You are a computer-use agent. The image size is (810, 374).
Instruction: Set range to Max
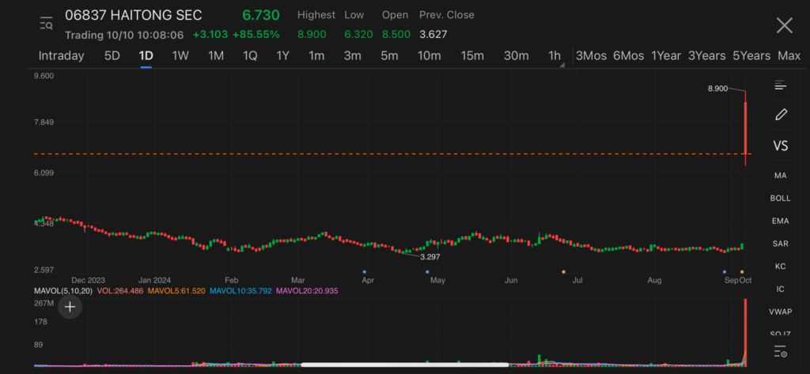click(x=789, y=56)
